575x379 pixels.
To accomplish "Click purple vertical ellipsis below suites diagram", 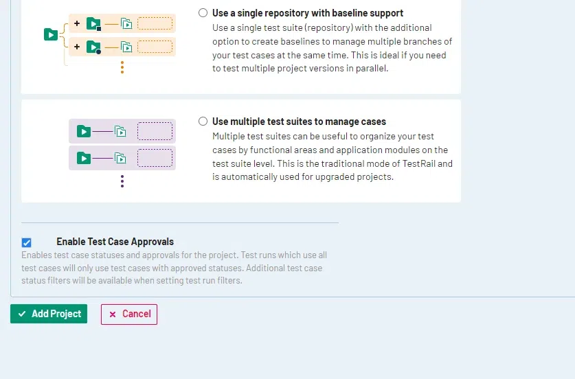I will click(x=122, y=181).
